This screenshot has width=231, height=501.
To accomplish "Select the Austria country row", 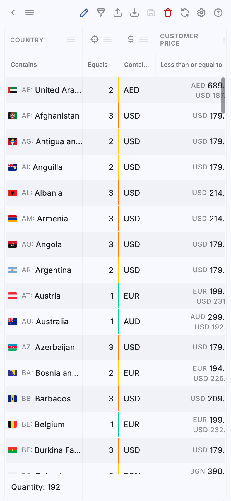I will [47, 296].
